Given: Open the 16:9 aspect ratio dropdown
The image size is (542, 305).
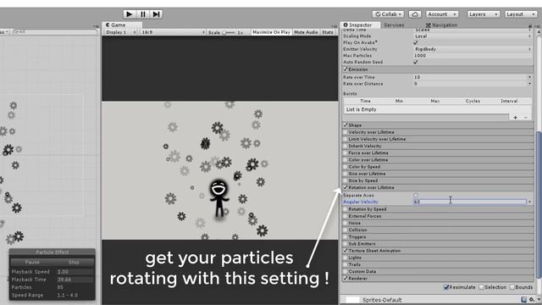Looking at the screenshot, I should click(173, 32).
